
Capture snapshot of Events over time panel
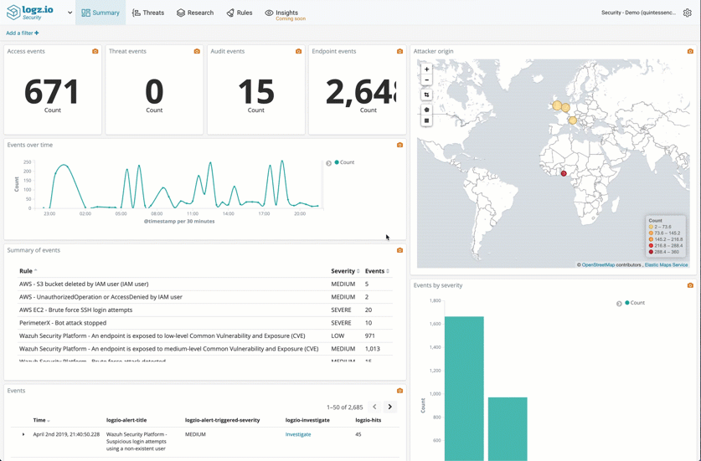[399, 146]
